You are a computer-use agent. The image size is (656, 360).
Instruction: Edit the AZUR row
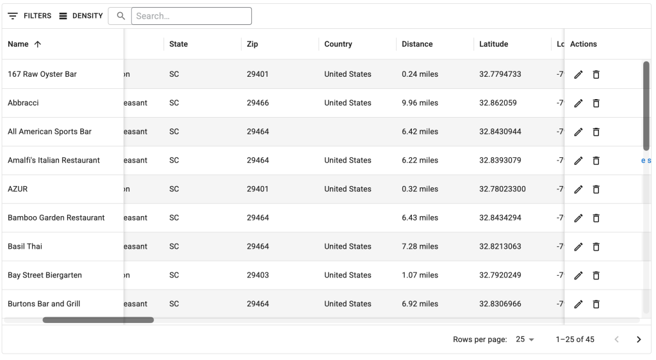[x=578, y=190]
